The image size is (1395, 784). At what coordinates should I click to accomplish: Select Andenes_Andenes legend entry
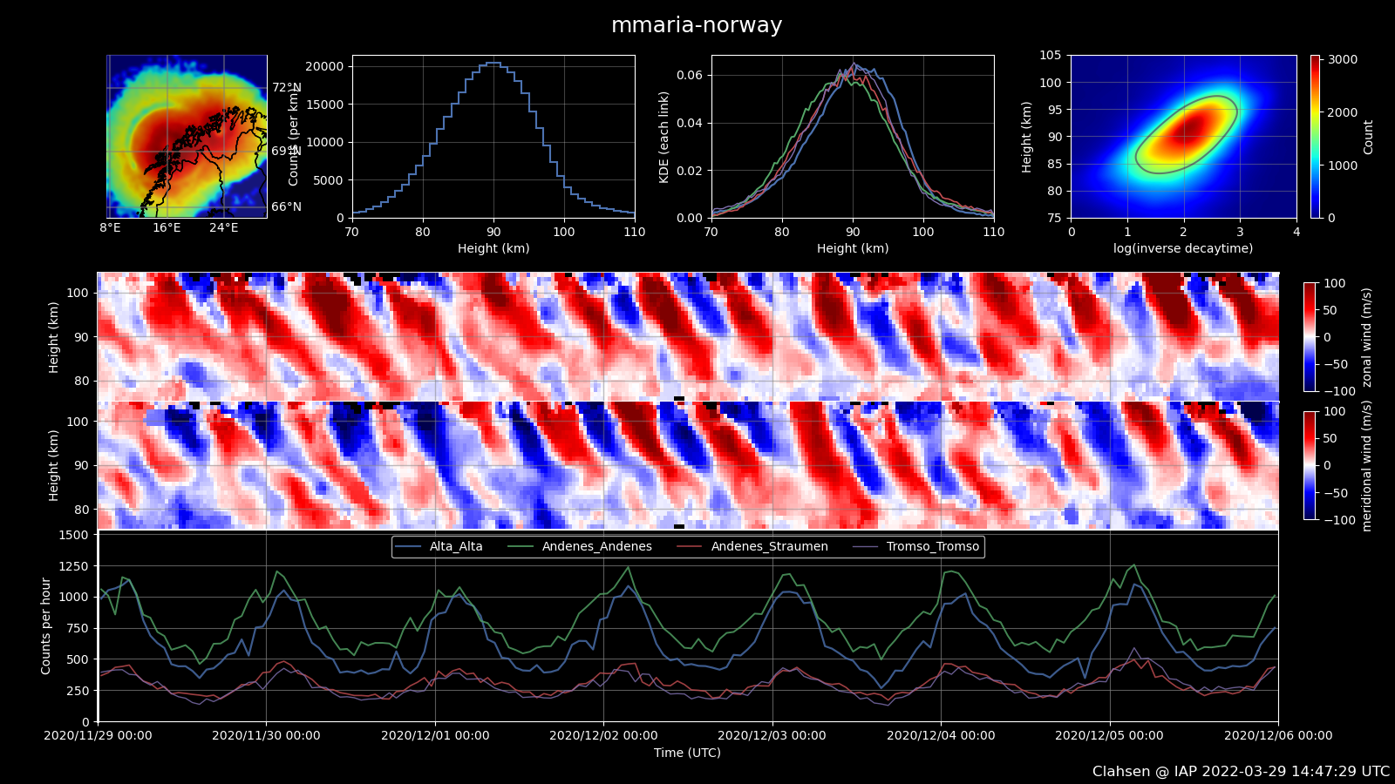[581, 547]
